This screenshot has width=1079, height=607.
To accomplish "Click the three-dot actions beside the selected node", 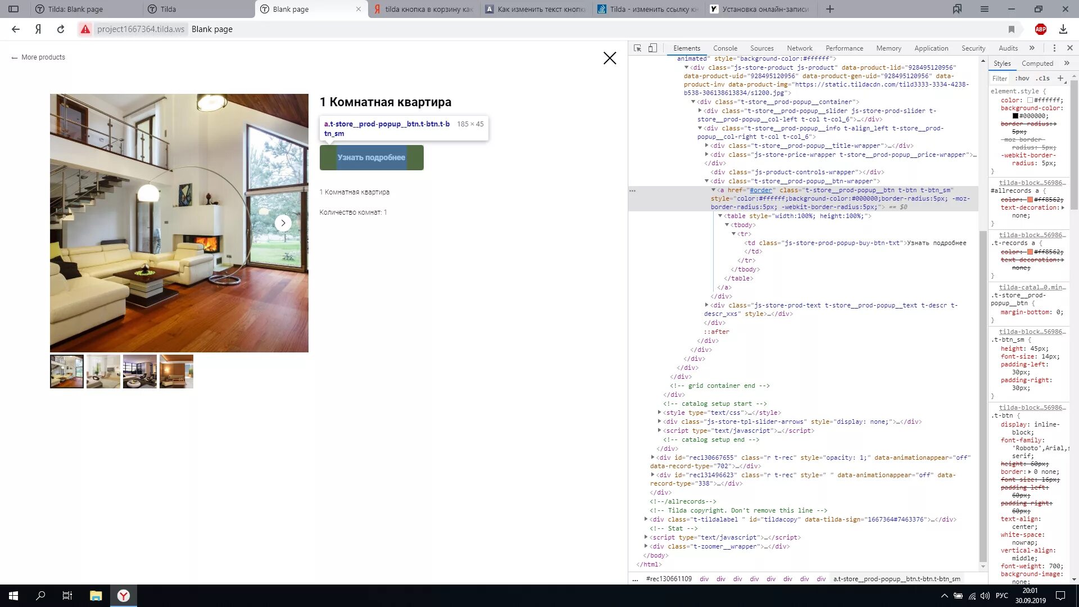I will [632, 191].
